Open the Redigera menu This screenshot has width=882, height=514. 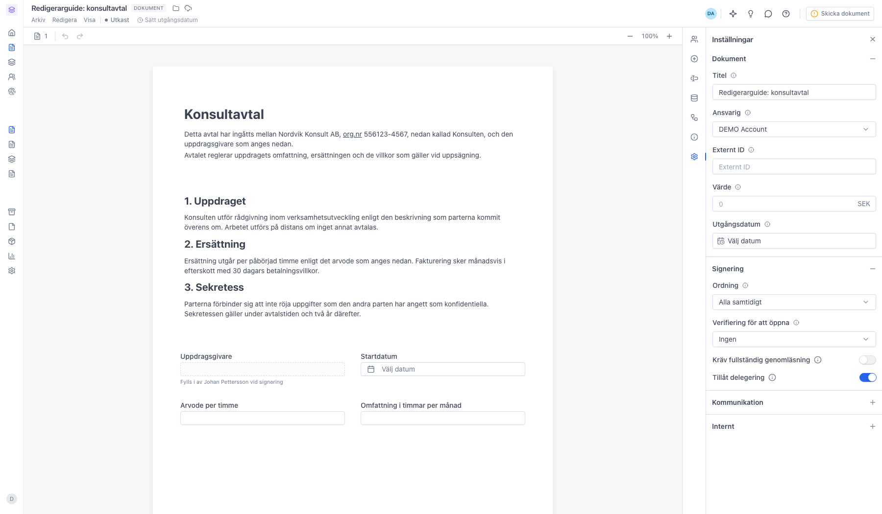pos(65,20)
